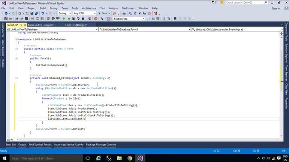Collapse the btnLoad_Click method block

tap(16, 78)
